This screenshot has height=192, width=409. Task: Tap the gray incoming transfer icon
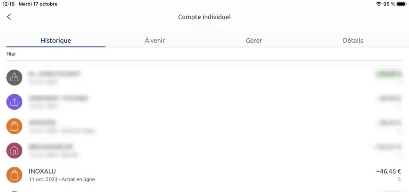click(14, 78)
